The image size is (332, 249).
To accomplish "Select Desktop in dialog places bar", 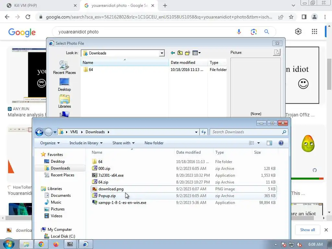I will click(65, 85).
